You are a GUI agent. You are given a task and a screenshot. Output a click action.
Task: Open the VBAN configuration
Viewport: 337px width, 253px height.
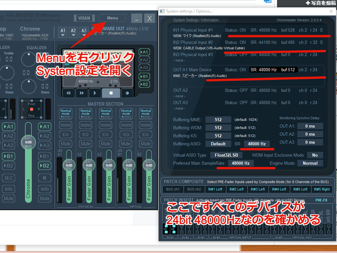tap(84, 18)
